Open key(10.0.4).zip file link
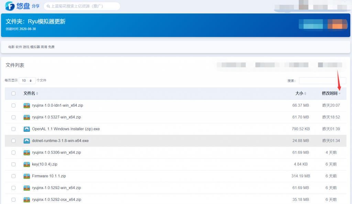The image size is (352, 204). point(45,164)
